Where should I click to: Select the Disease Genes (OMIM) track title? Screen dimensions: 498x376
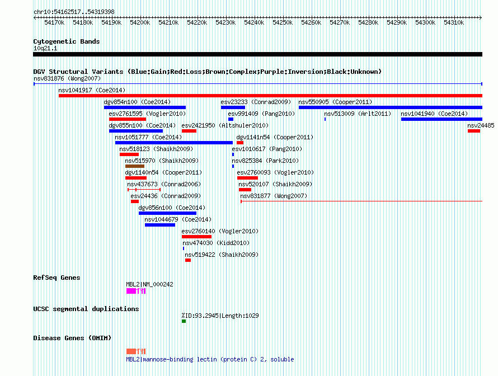(x=72, y=338)
